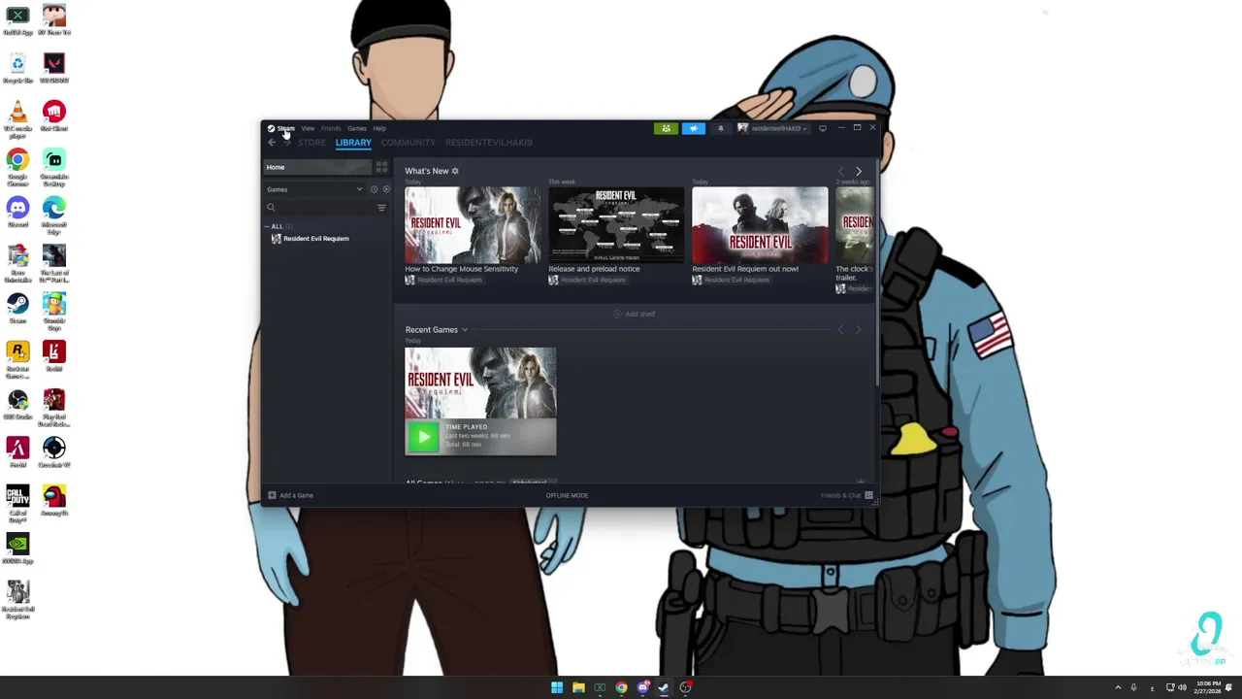Screen dimensions: 1242x699
Task: Click the Recent Games next arrow
Action: [858, 330]
